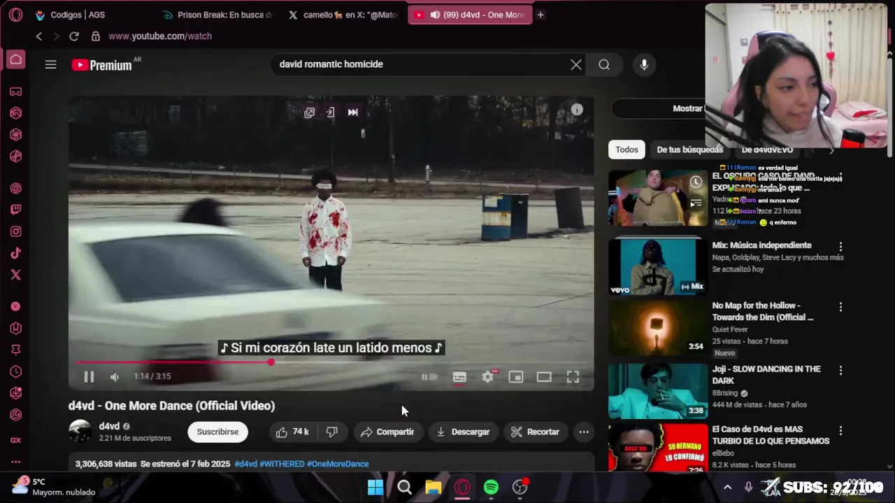Viewport: 895px width, 503px height.
Task: Open Spotify from taskbar
Action: [x=491, y=487]
